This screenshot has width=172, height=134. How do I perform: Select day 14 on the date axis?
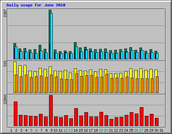pyautogui.click(x=76, y=130)
